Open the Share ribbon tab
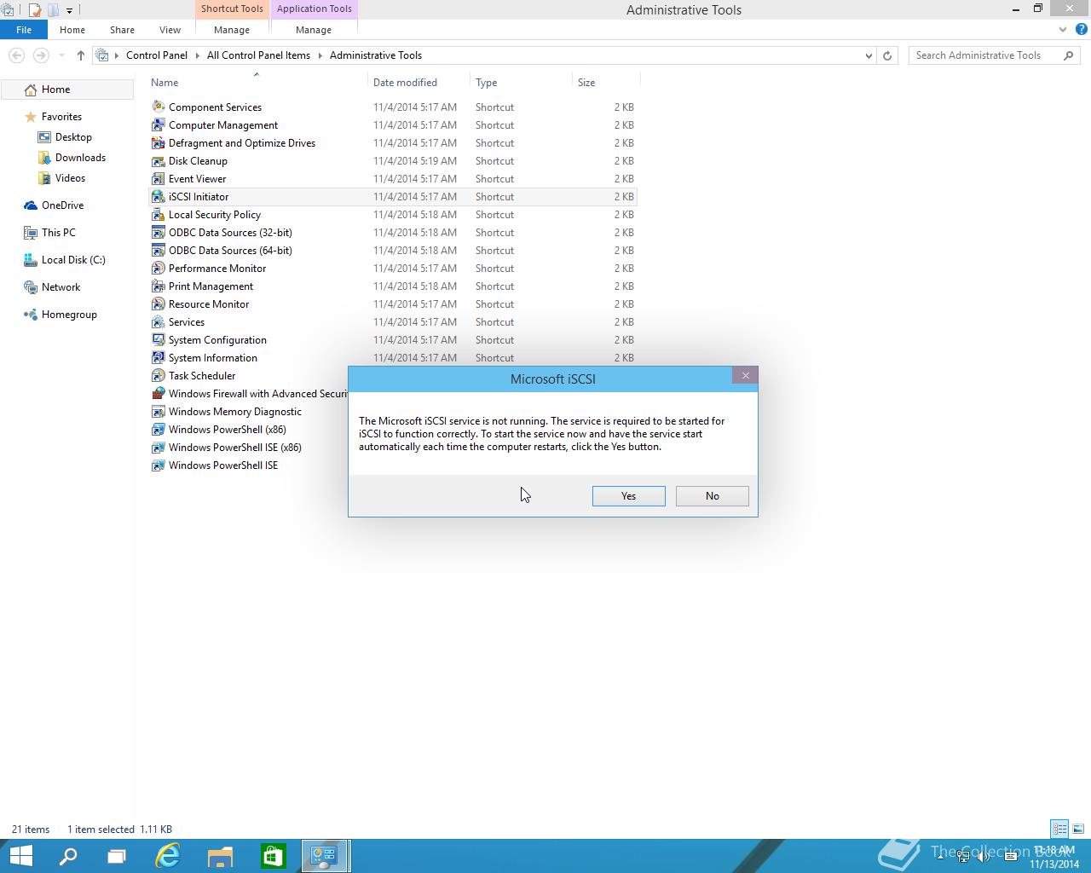 coord(122,29)
